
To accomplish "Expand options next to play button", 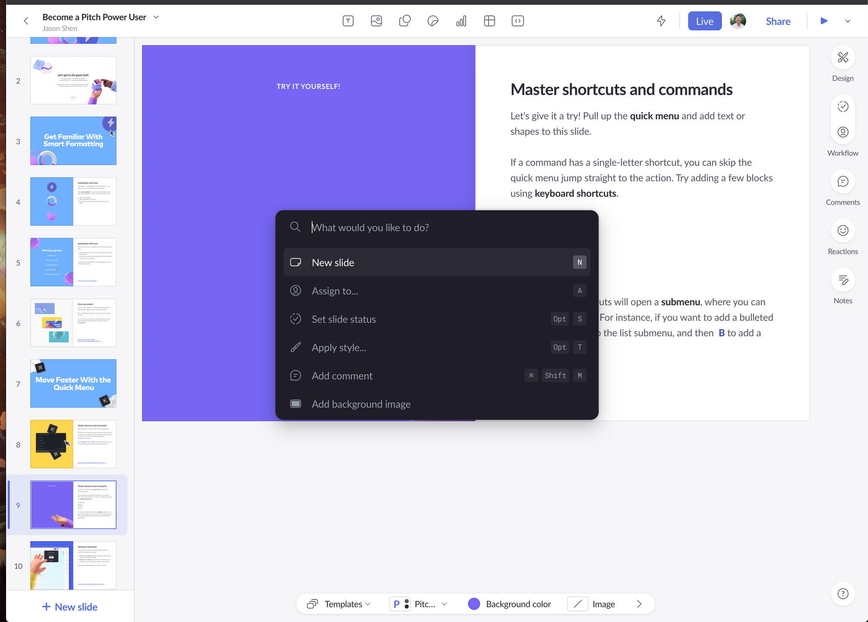I will 848,21.
